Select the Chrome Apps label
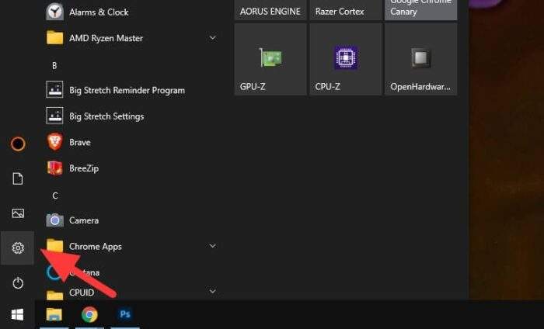544x329 pixels. [x=96, y=247]
